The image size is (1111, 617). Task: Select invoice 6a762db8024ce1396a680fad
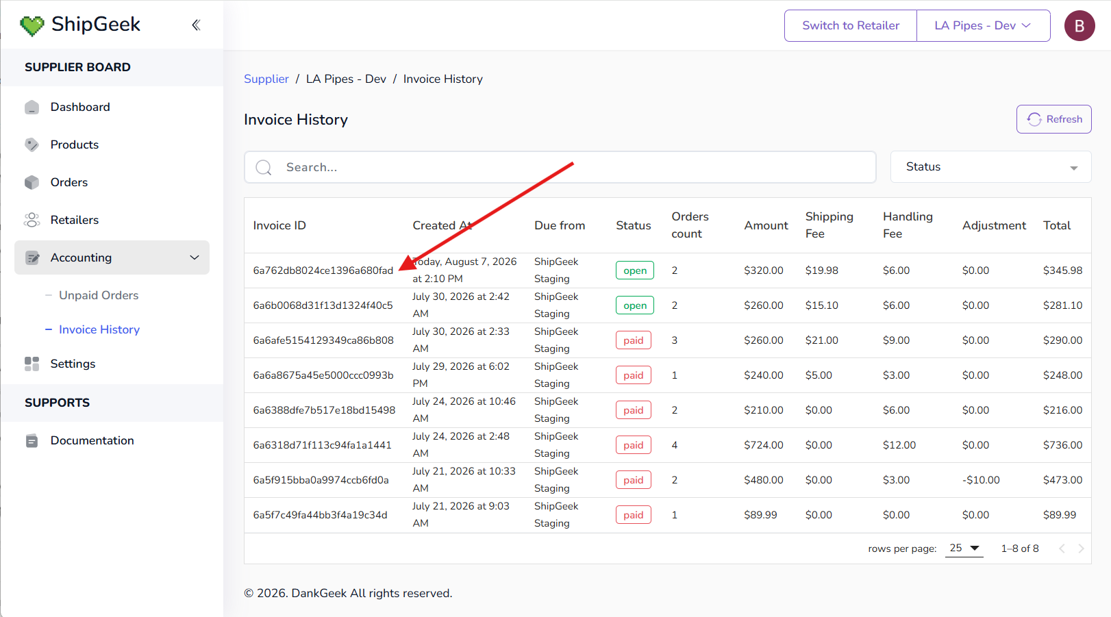(x=323, y=270)
